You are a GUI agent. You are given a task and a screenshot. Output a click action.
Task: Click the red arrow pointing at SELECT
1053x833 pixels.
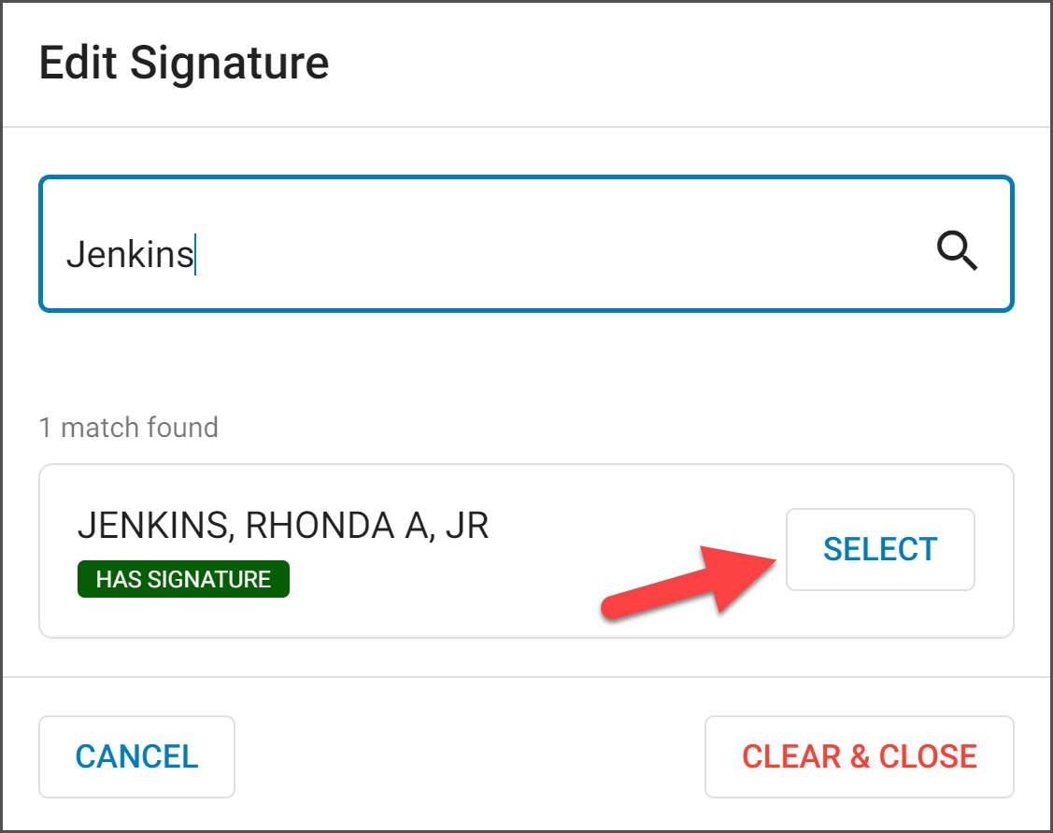[689, 582]
